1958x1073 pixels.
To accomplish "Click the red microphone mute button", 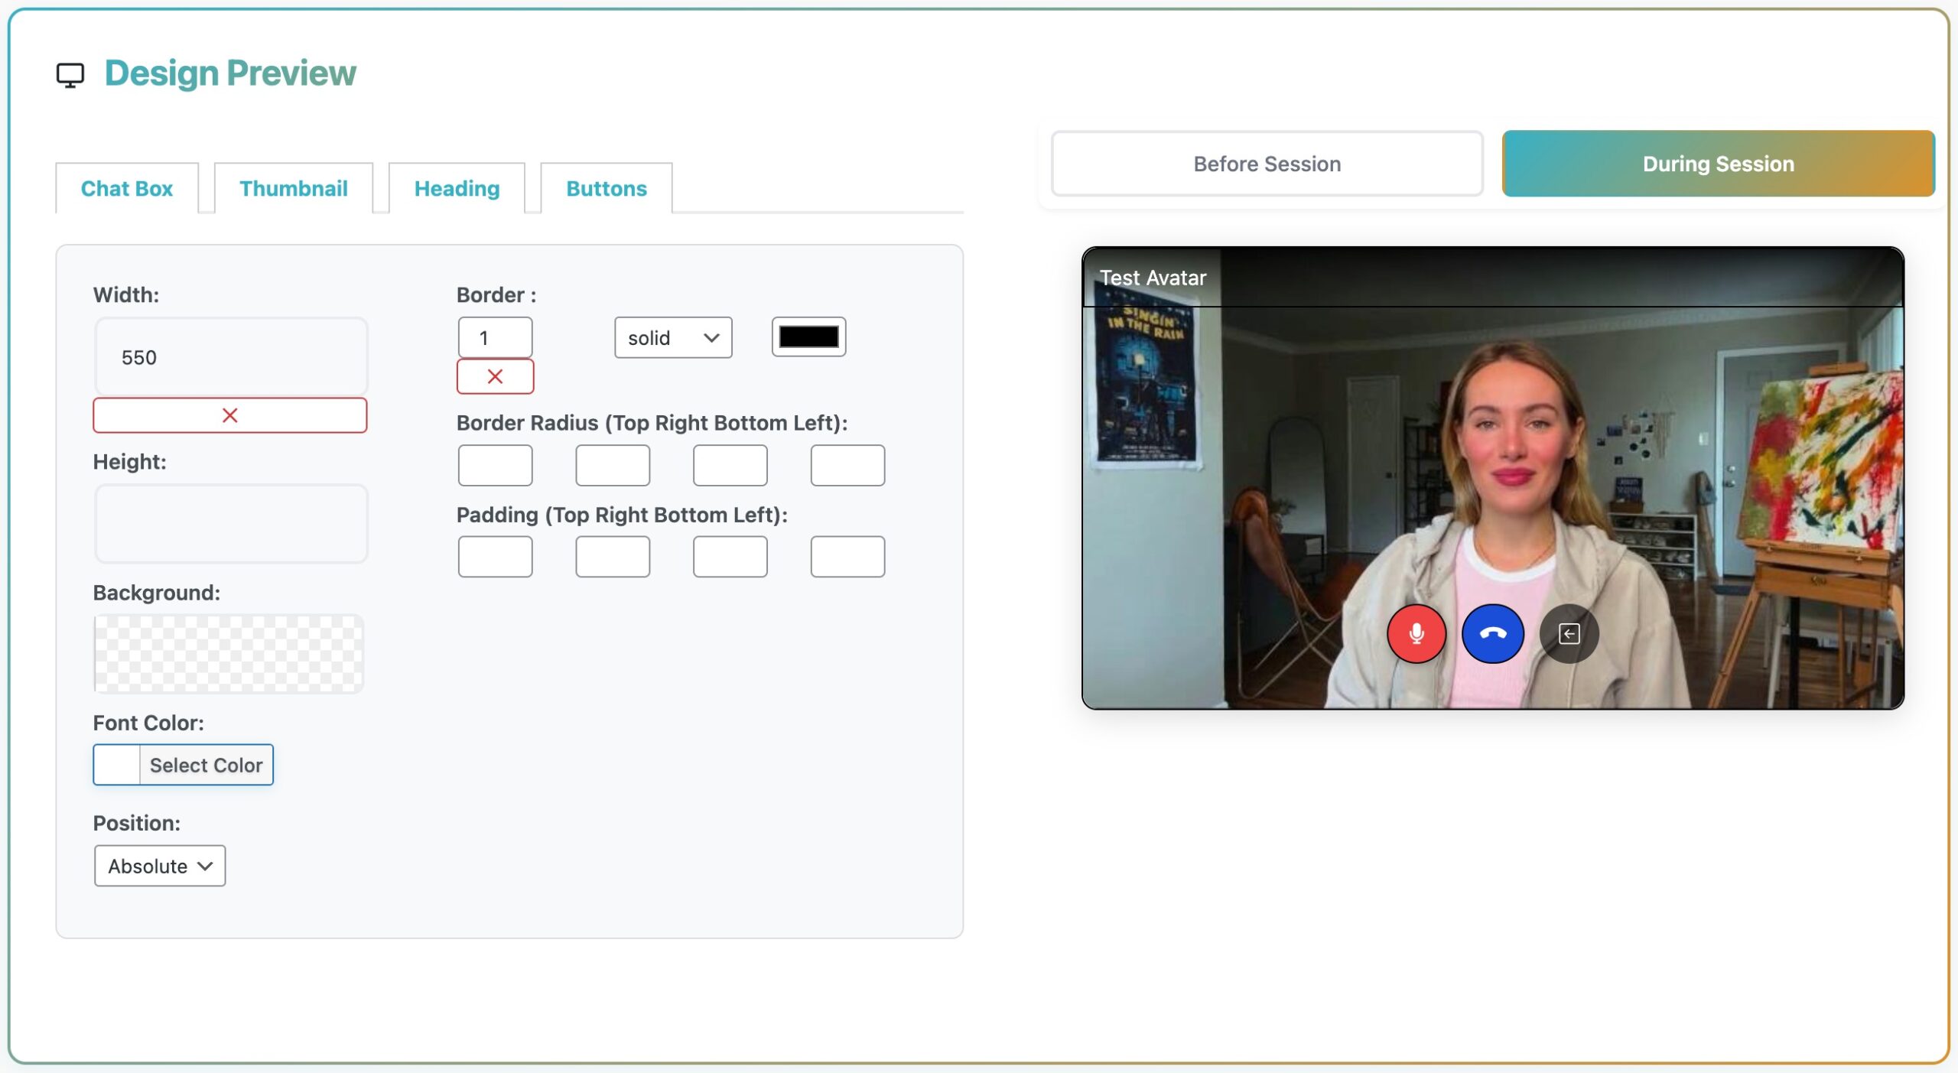I will [1416, 633].
